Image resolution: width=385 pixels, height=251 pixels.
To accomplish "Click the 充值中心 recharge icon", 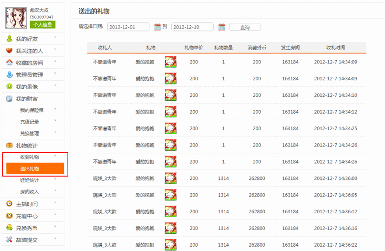I will 9,216.
